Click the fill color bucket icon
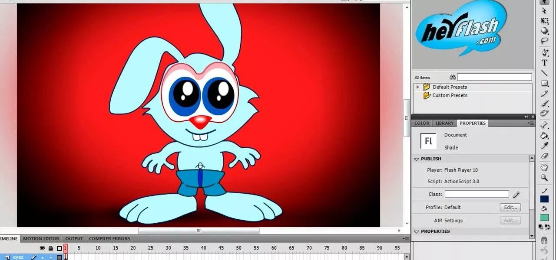The image size is (556, 260). tap(544, 208)
